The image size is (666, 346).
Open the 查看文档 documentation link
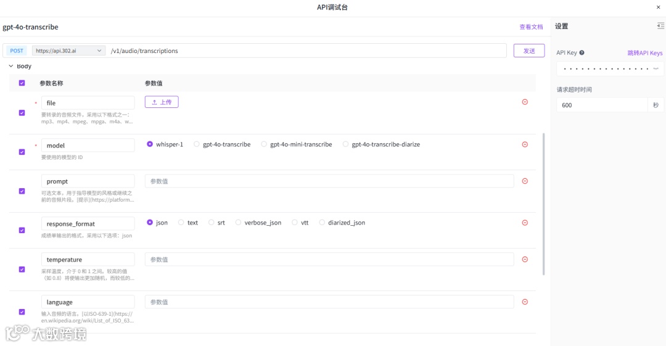click(531, 27)
